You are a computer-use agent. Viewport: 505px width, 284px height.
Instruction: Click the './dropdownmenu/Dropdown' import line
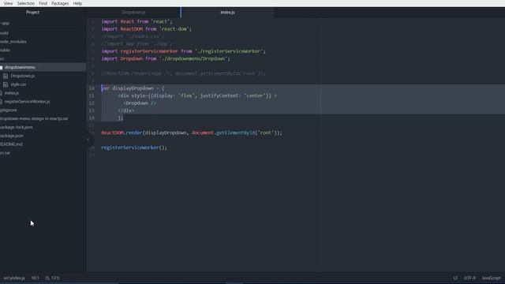tap(166, 58)
